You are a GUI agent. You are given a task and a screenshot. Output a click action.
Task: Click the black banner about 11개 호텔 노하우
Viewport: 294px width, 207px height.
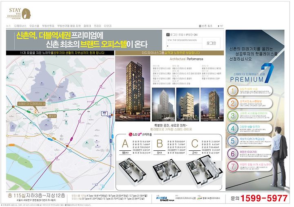60,53
